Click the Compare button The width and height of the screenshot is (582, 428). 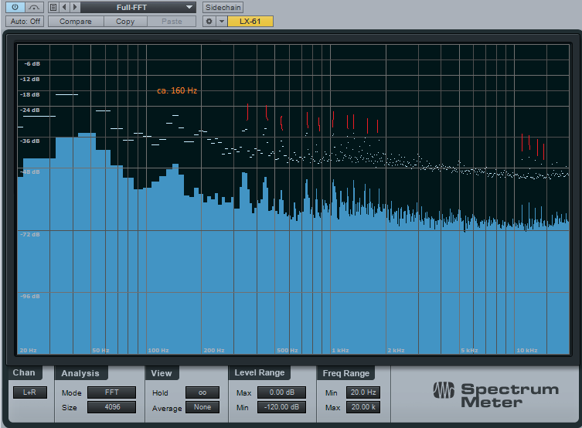75,21
